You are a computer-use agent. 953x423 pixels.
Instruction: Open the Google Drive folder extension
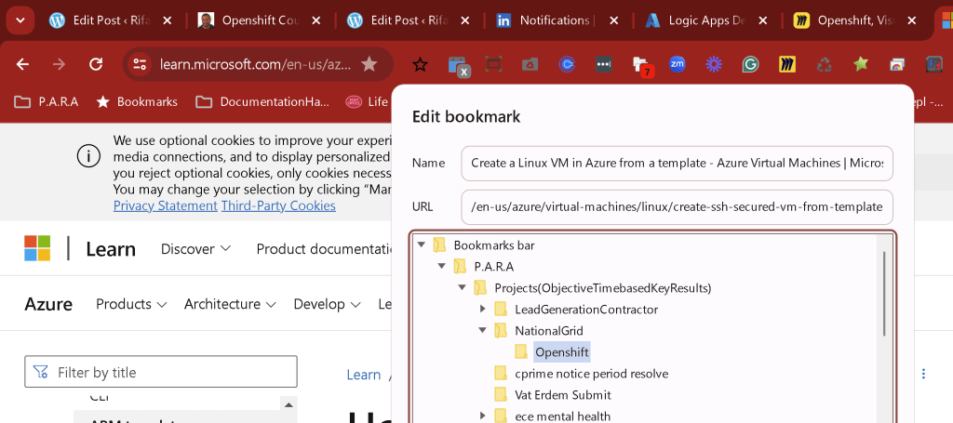pyautogui.click(x=530, y=64)
